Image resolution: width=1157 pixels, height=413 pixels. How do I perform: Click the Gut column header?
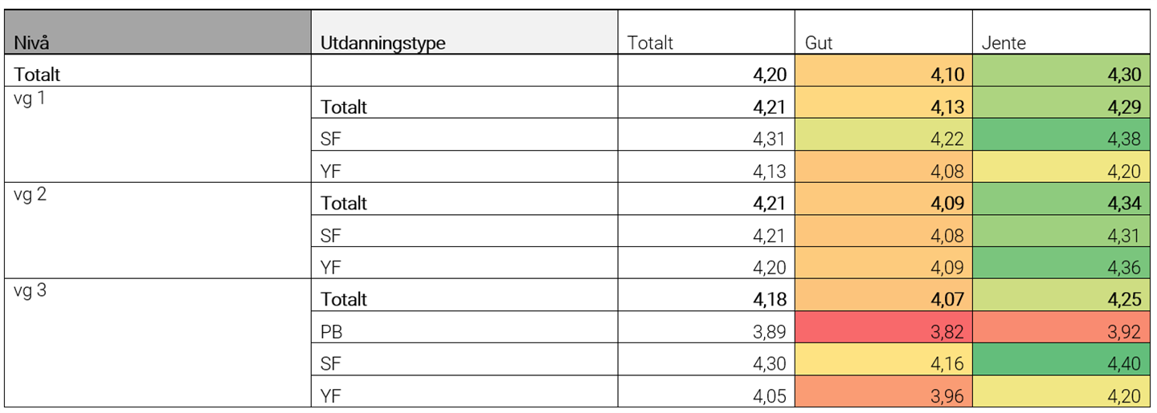tap(884, 32)
